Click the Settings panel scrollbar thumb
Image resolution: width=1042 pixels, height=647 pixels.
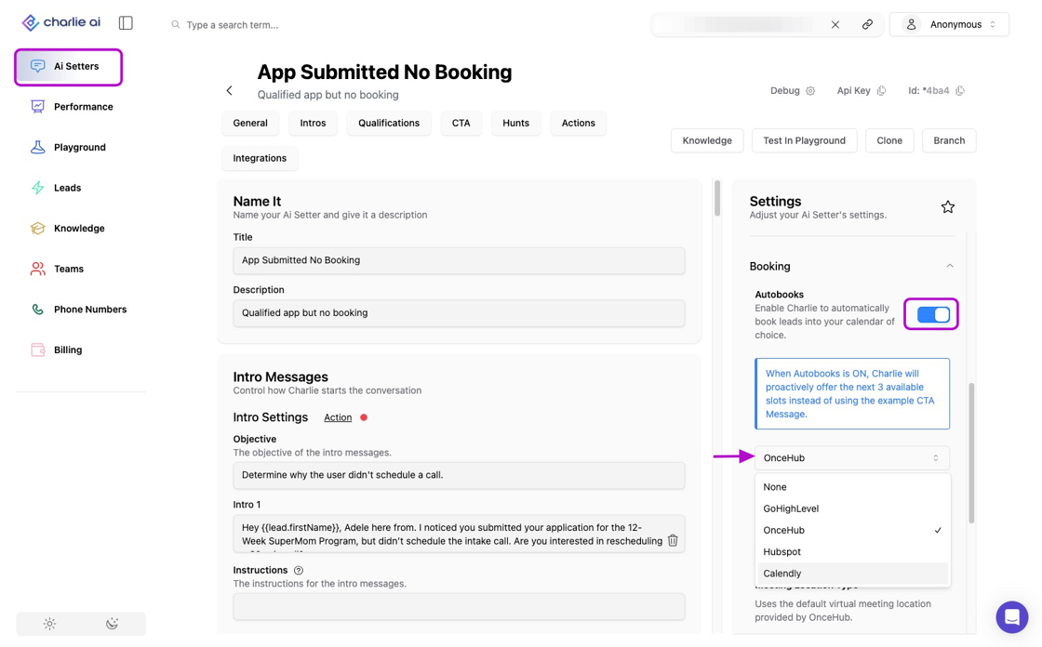pyautogui.click(x=971, y=453)
